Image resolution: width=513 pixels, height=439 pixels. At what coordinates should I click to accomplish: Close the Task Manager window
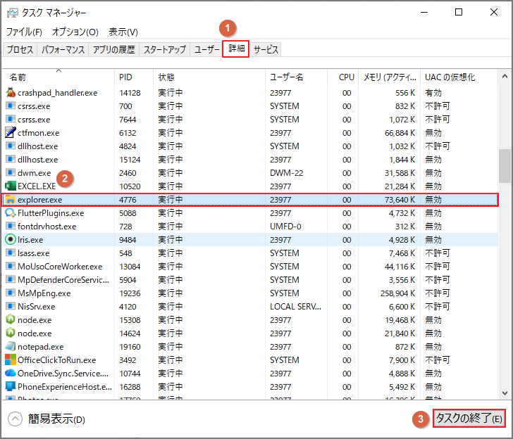point(494,13)
